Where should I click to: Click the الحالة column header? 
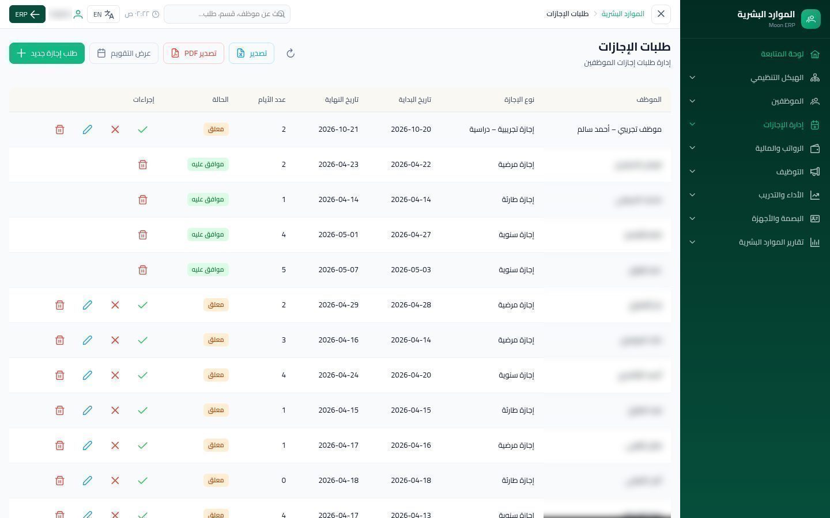[x=220, y=100]
